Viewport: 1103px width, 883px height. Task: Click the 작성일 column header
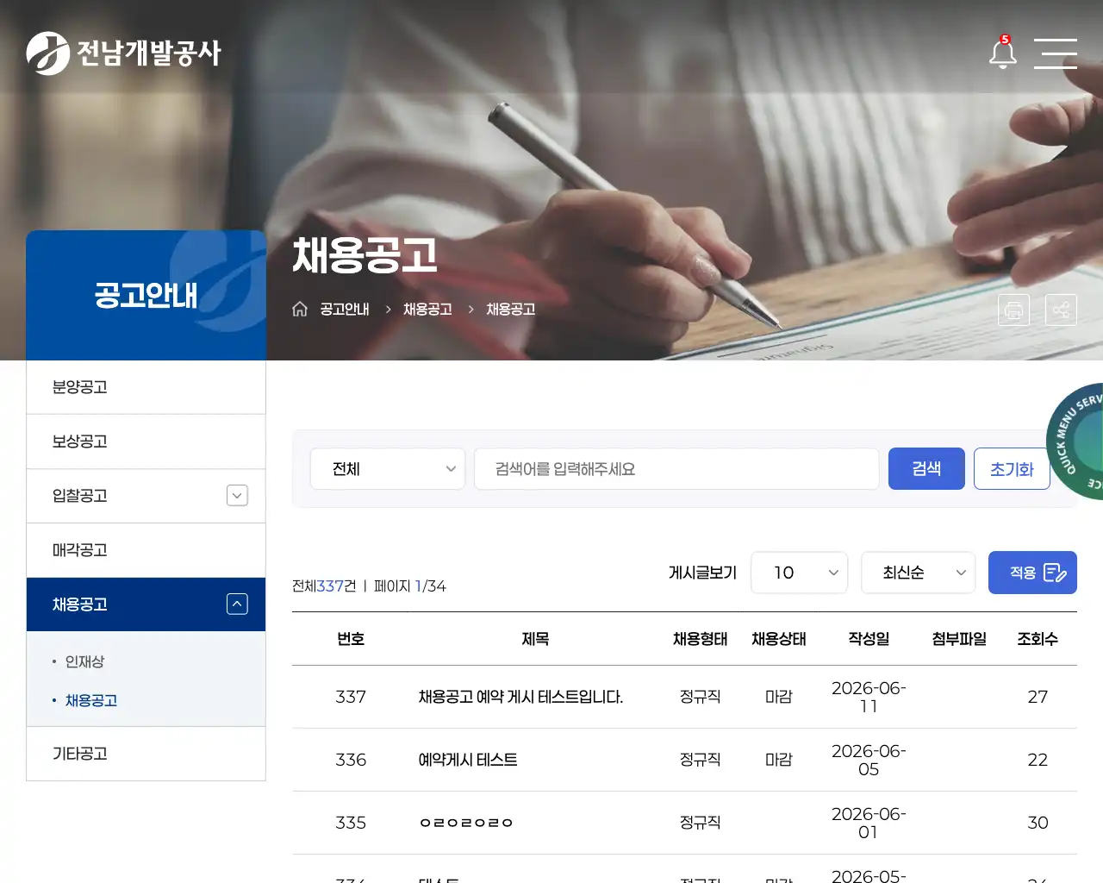(869, 639)
